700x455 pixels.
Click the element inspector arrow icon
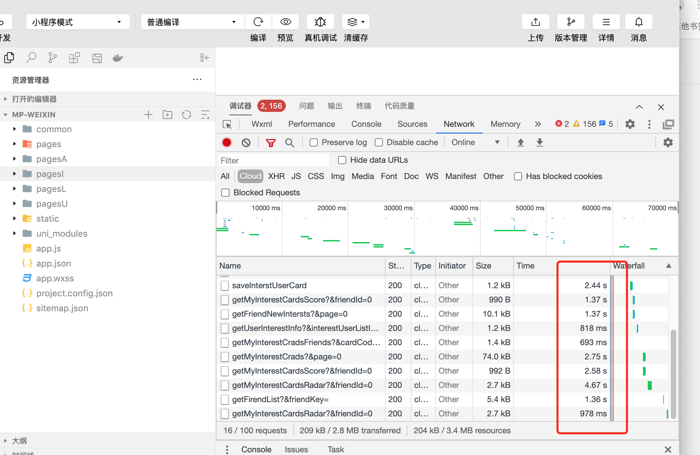pos(227,124)
